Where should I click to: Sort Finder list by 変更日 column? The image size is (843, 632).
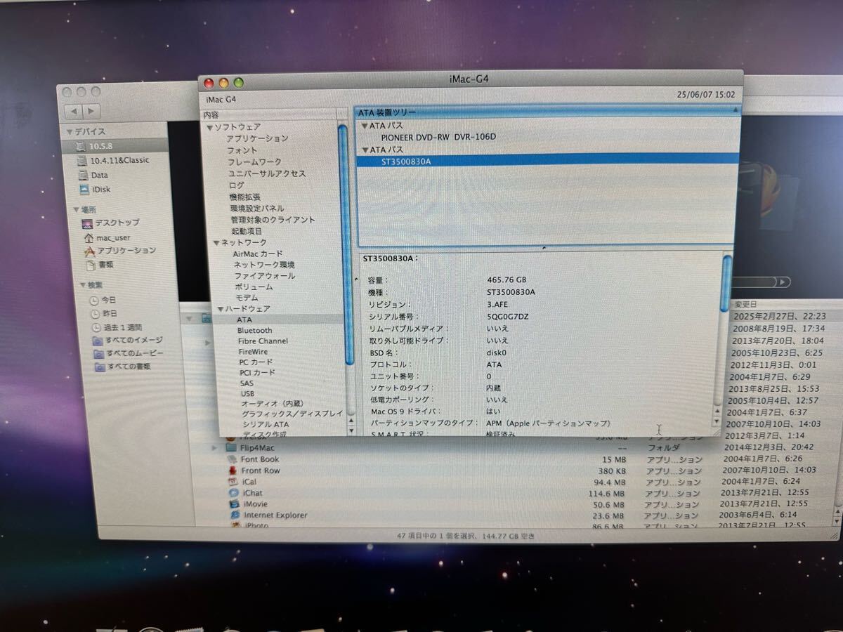(745, 304)
